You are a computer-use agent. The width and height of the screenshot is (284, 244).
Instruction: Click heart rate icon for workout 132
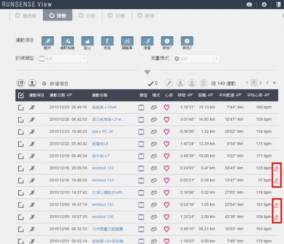(166, 168)
